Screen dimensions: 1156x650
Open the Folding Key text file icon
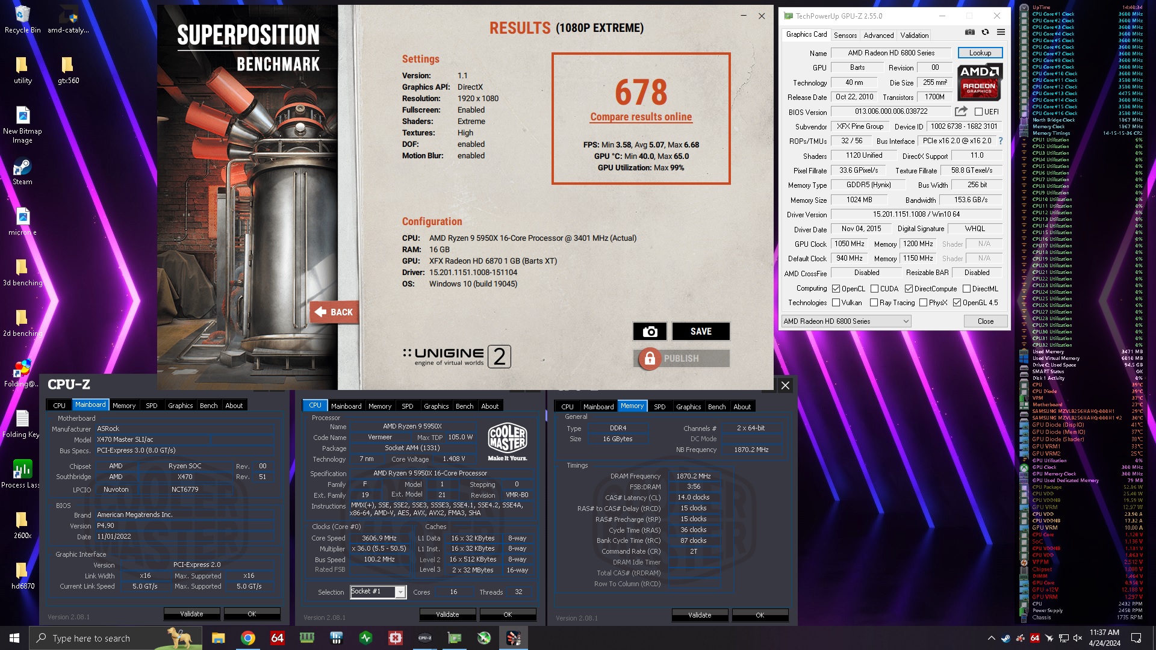click(22, 424)
